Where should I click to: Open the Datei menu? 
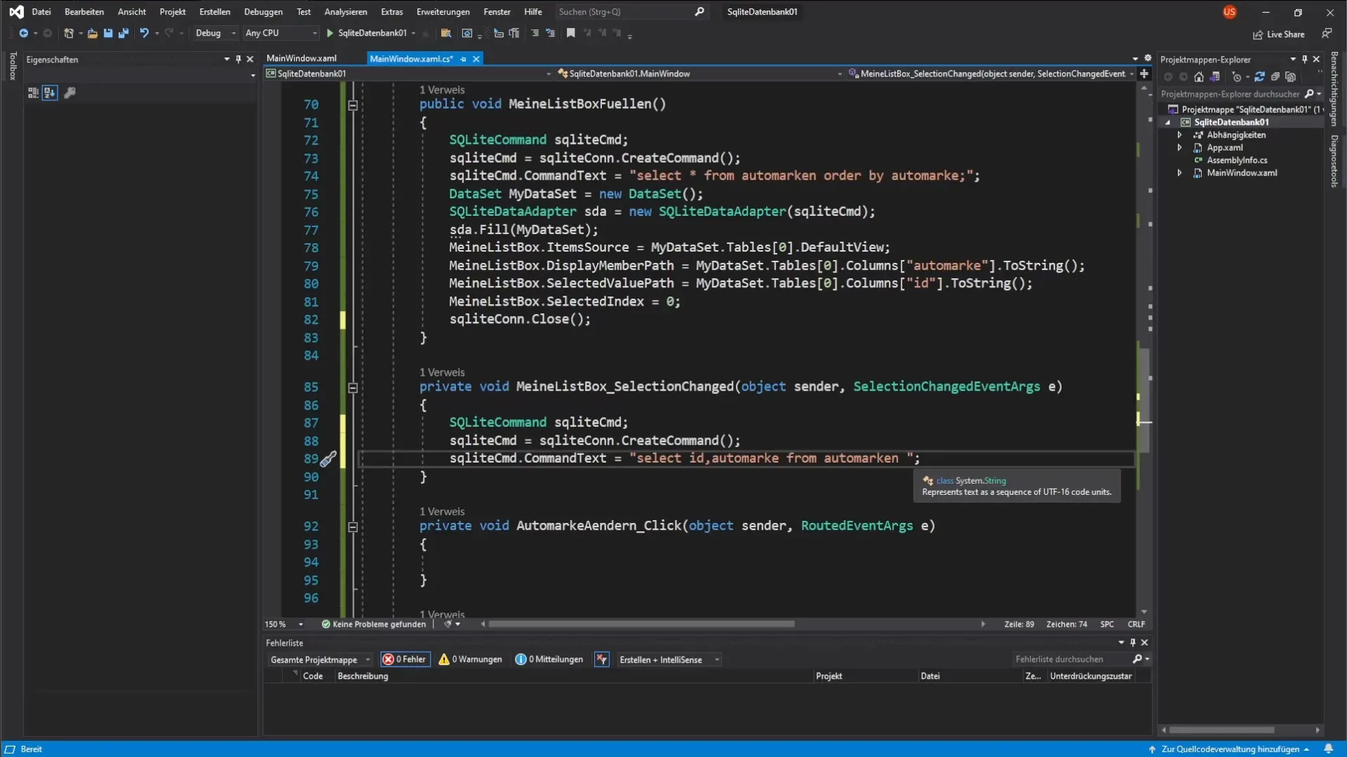(x=41, y=12)
